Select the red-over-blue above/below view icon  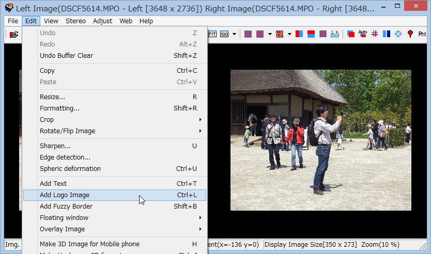click(x=311, y=34)
